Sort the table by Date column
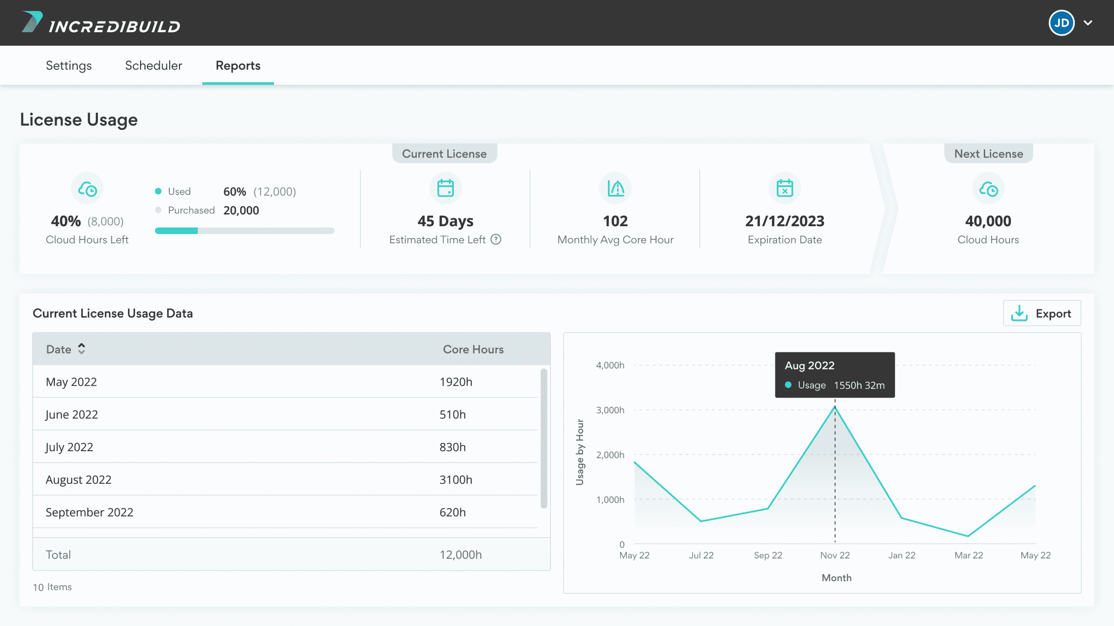1114x626 pixels. click(81, 349)
